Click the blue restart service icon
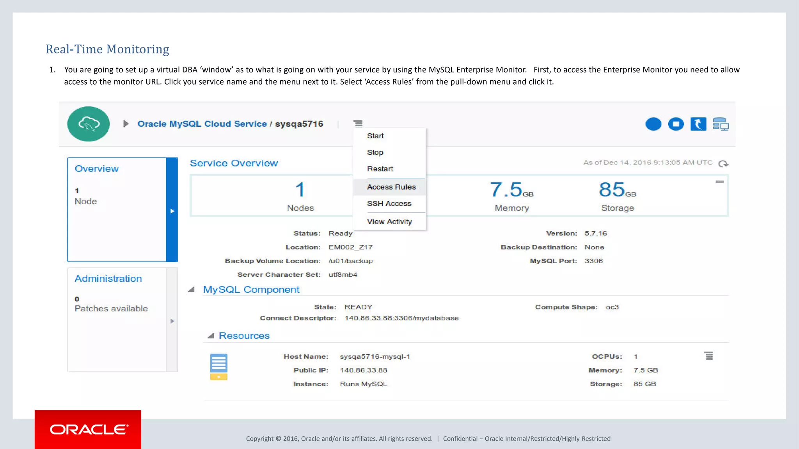Viewport: 799px width, 449px height. (x=698, y=124)
